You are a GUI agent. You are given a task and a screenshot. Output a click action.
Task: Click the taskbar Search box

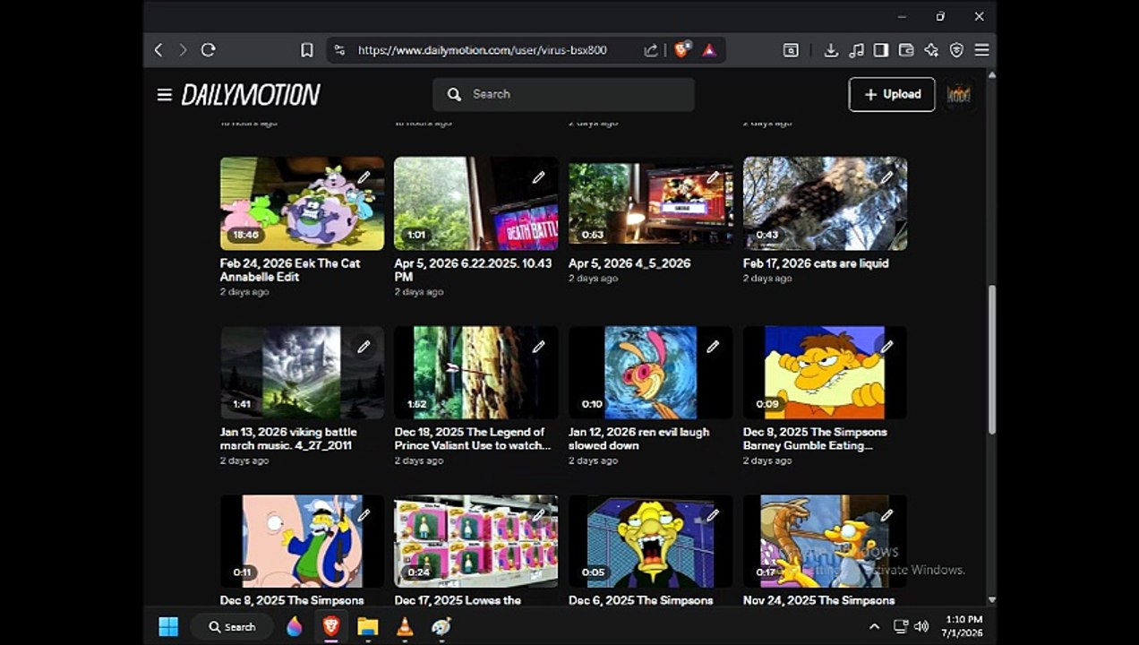(x=232, y=626)
